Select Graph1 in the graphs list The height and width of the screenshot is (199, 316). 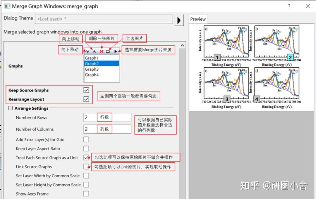click(92, 58)
